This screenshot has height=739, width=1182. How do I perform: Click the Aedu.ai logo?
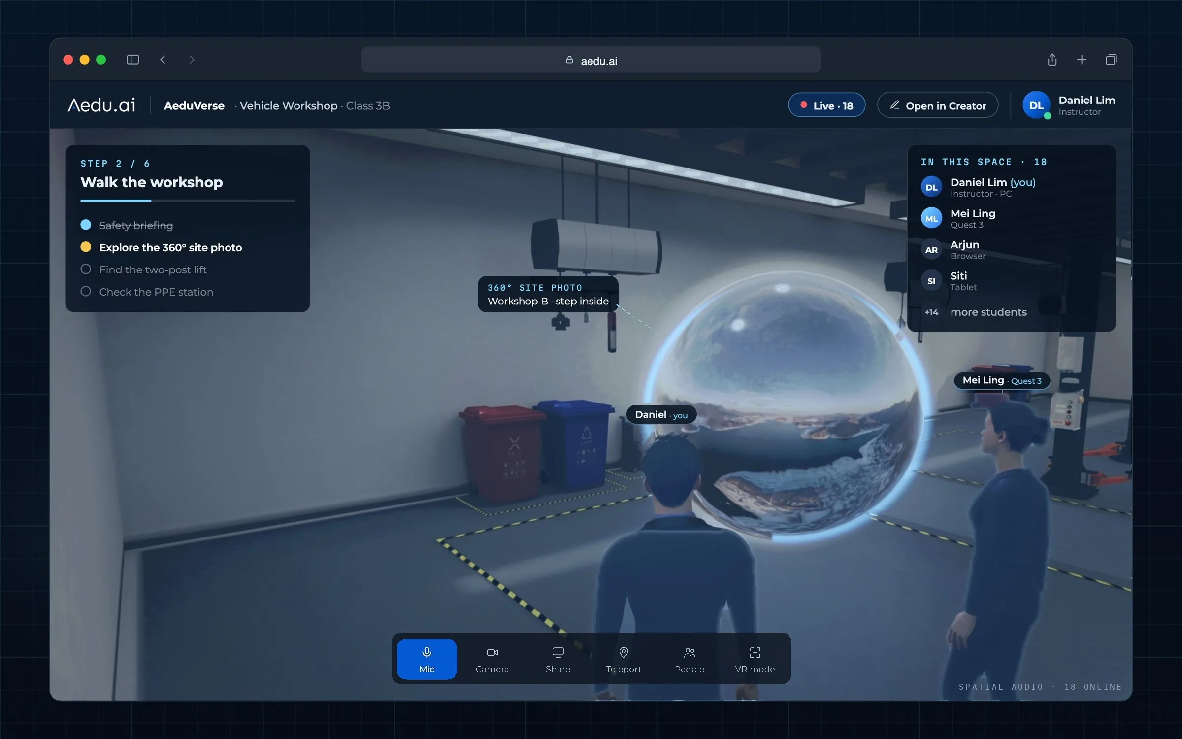[101, 105]
